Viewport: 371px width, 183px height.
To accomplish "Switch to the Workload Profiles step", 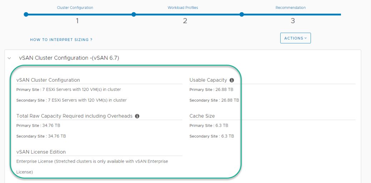I will [x=183, y=7].
